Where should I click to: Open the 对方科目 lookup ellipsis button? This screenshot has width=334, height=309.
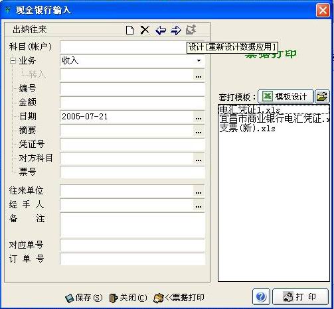point(199,158)
